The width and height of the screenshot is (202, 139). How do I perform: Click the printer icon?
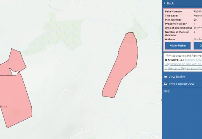165,84
